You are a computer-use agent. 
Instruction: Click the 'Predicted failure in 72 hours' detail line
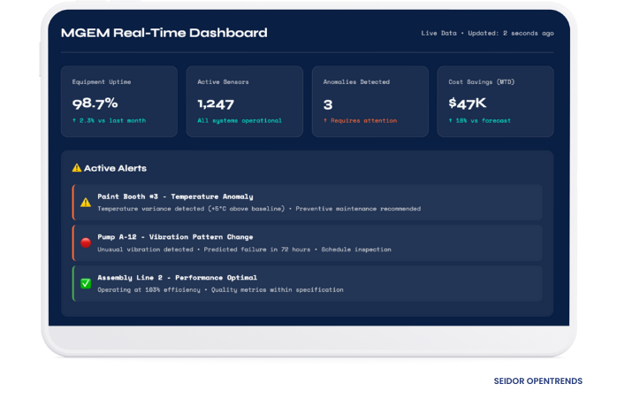(x=244, y=250)
